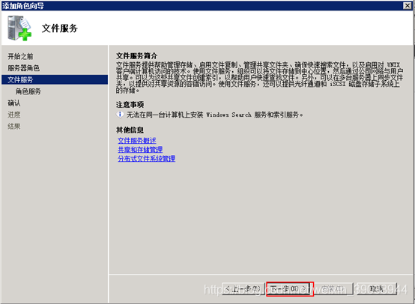Click the Windows Search note text
The height and width of the screenshot is (304, 415).
coord(215,115)
